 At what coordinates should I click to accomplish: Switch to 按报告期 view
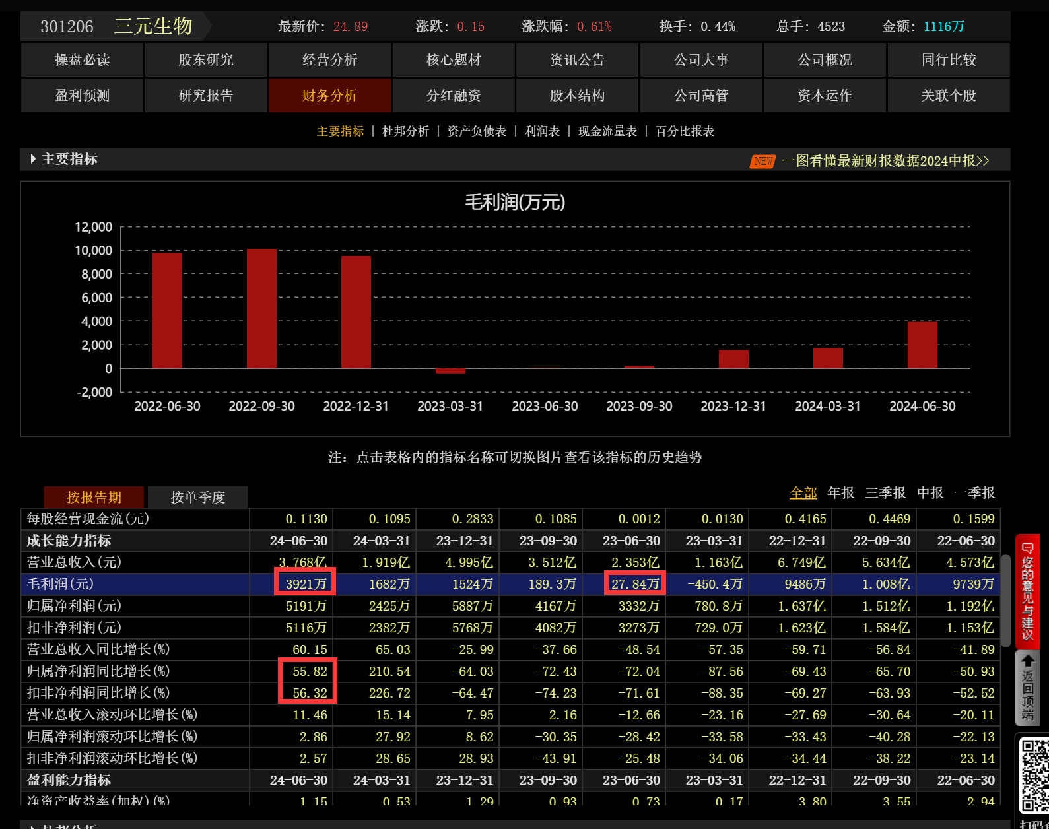(x=94, y=497)
